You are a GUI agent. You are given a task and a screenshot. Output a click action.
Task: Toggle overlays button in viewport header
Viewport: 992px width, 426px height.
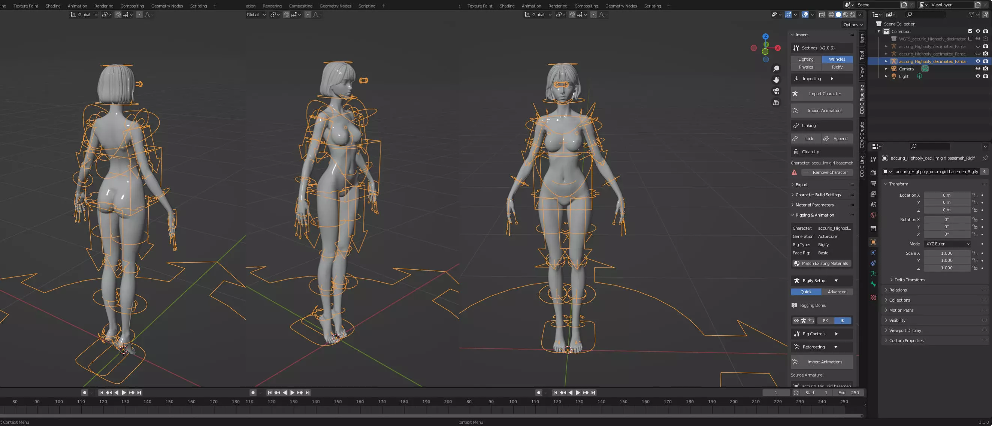coord(805,15)
